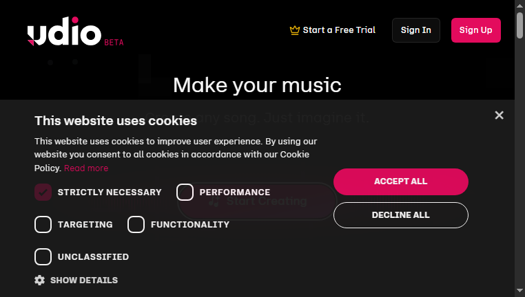525x297 pixels.
Task: Accept all cookies
Action: 401,181
